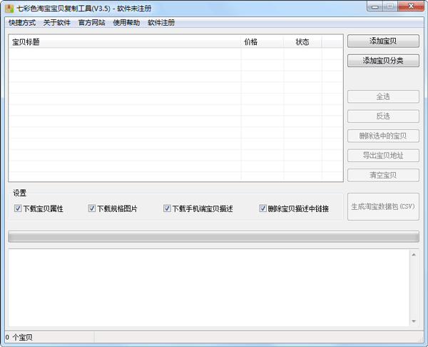Toggle the 删除宝贝描述中链接 checkbox
The width and height of the screenshot is (428, 347).
pyautogui.click(x=263, y=208)
